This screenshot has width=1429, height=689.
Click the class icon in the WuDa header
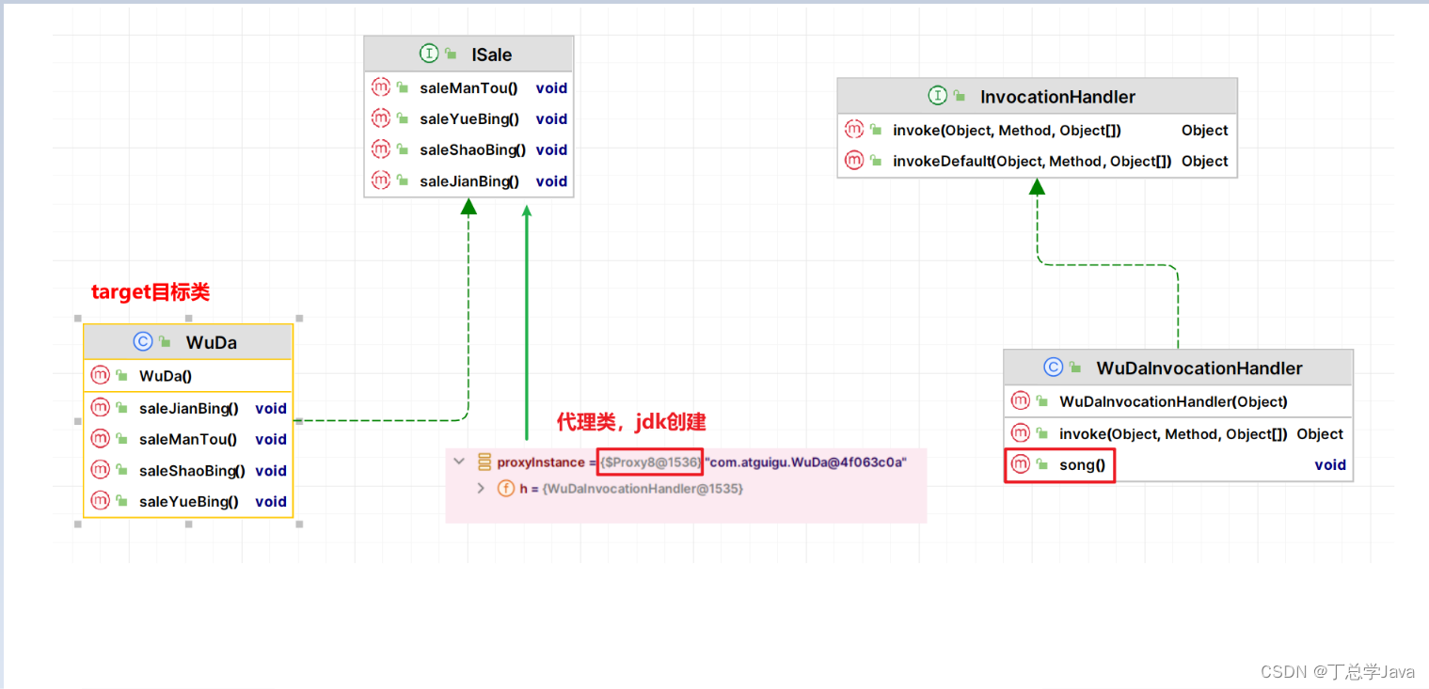[x=143, y=342]
